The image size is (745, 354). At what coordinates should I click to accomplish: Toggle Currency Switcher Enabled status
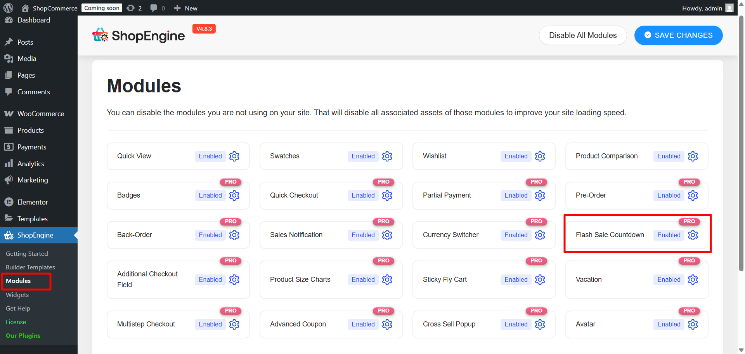pos(516,235)
